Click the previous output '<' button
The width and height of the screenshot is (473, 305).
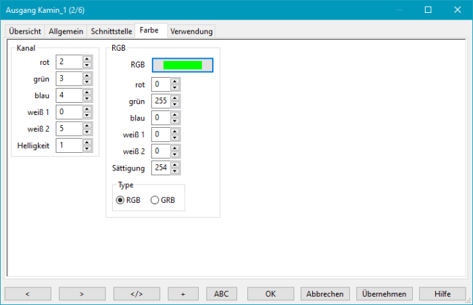tap(28, 294)
